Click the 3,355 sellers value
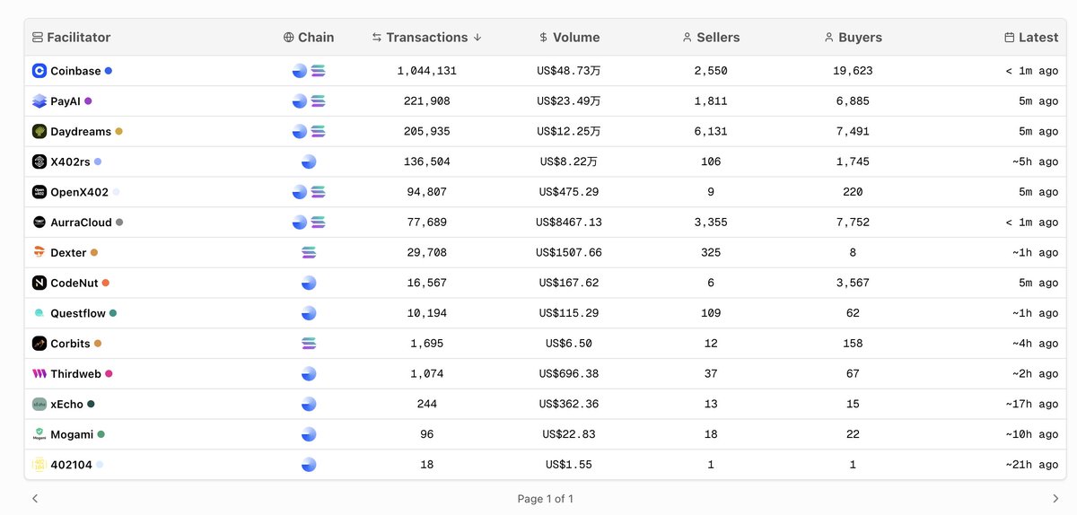 point(711,223)
